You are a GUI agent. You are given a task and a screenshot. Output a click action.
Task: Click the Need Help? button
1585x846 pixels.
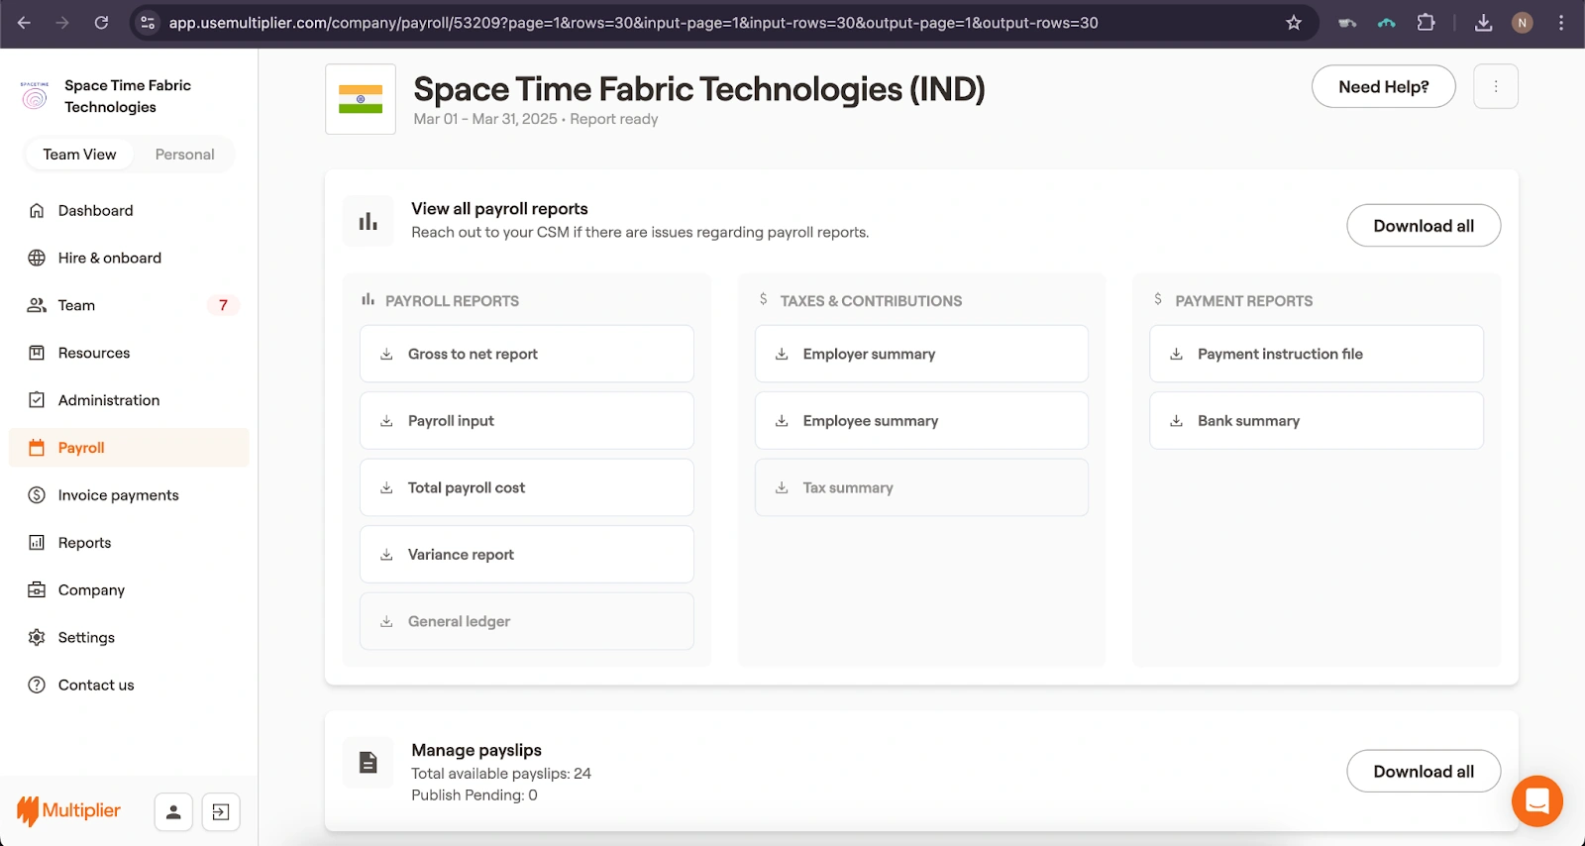[x=1383, y=87]
